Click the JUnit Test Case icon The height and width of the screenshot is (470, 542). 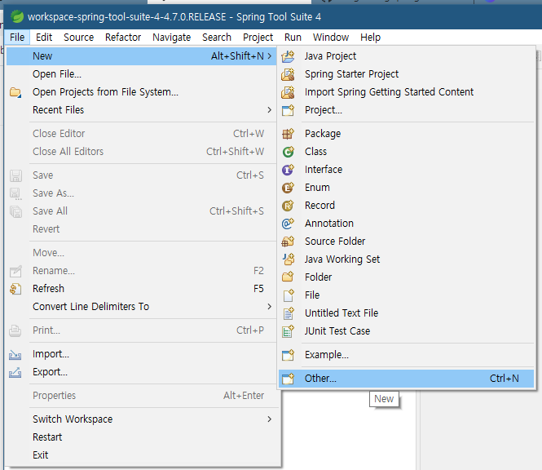pyautogui.click(x=288, y=331)
